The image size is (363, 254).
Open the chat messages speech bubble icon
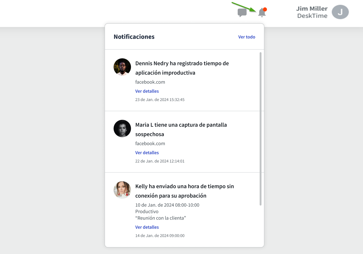click(x=242, y=12)
